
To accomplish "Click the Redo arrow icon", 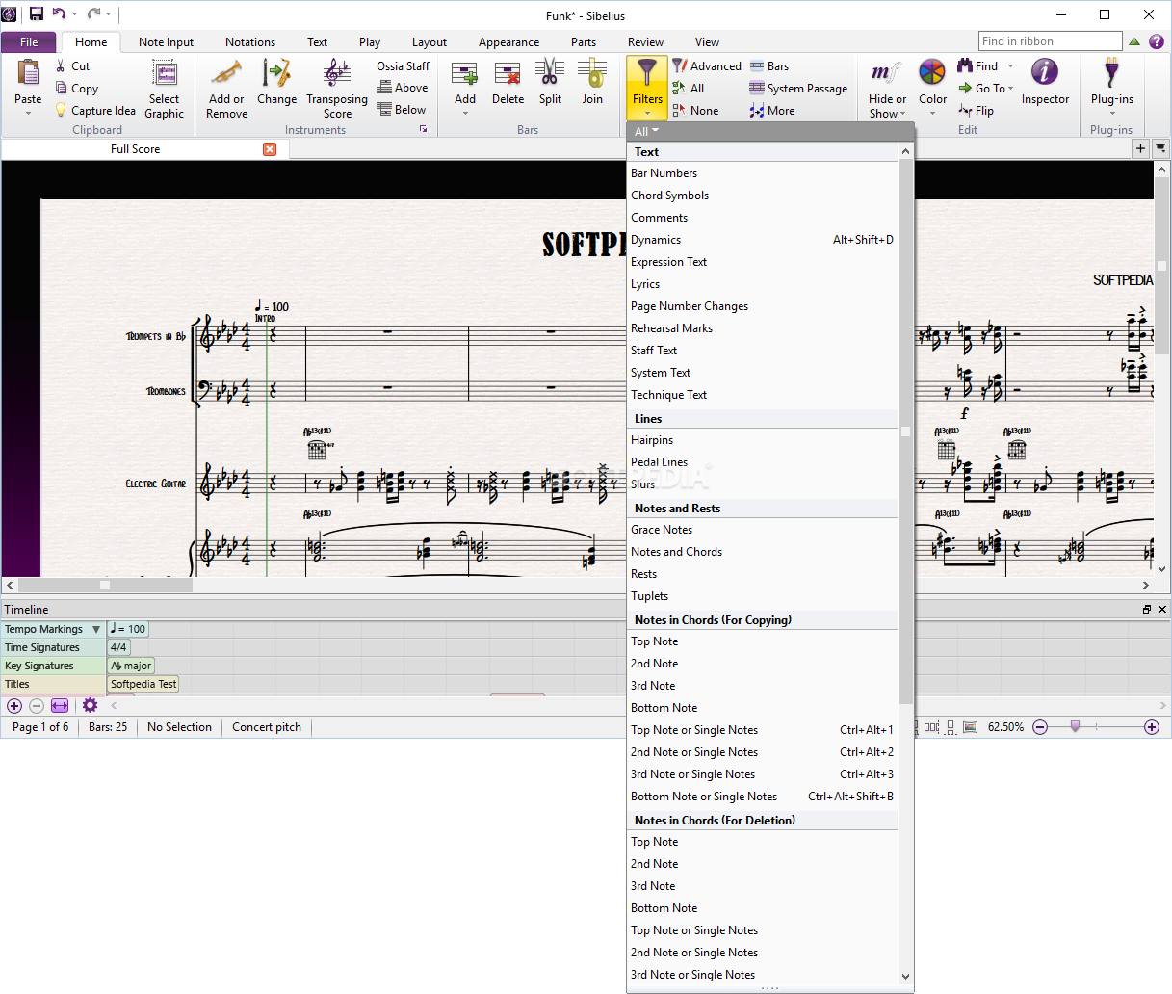I will (x=93, y=13).
